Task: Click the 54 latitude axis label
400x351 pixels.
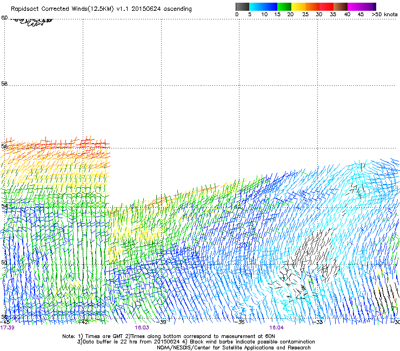Action: pos(4,206)
